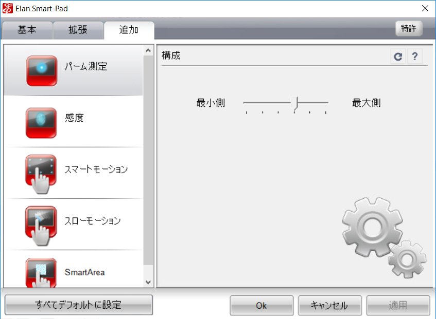Switch to the 拡張 tab
436x319 pixels.
pyautogui.click(x=78, y=30)
